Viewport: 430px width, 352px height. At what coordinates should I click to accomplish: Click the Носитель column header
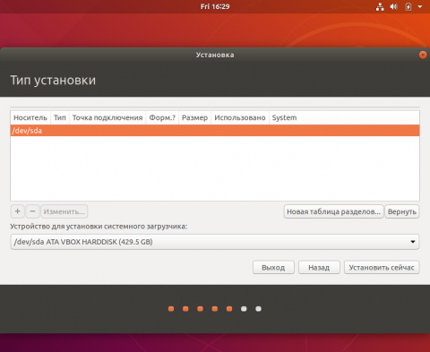click(x=30, y=117)
